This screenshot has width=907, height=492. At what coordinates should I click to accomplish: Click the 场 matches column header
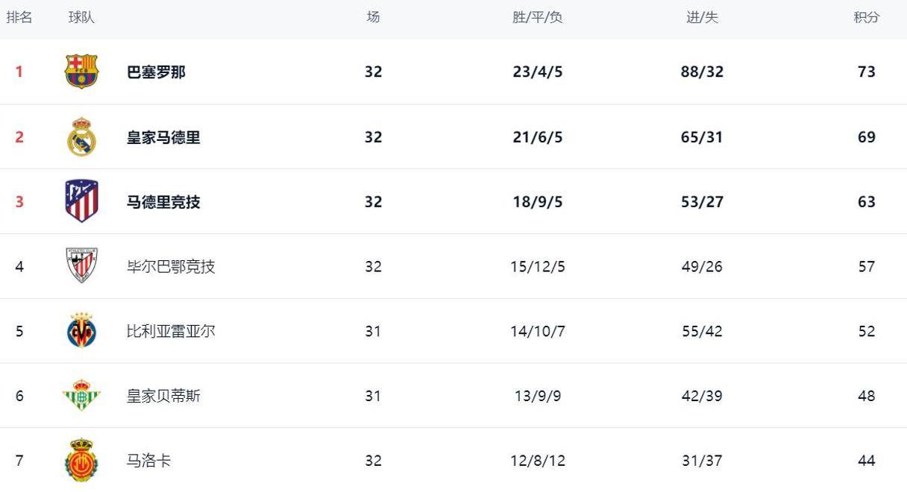pyautogui.click(x=373, y=17)
